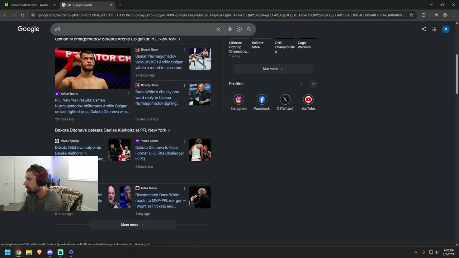The height and width of the screenshot is (258, 459).
Task: Open File Explorer from the taskbar
Action: point(29,252)
